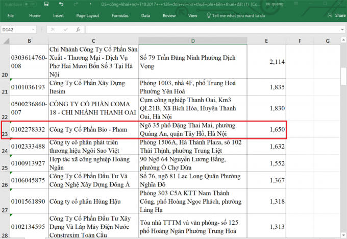Switch to the Page Layout tab
The height and width of the screenshot is (239, 347).
pos(87,15)
